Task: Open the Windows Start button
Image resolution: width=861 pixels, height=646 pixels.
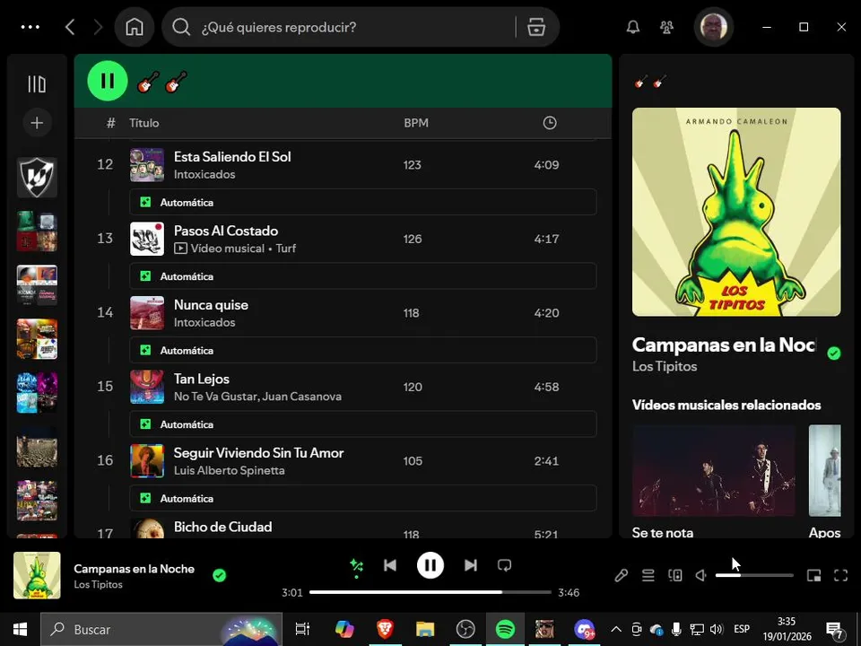Action: (x=21, y=630)
